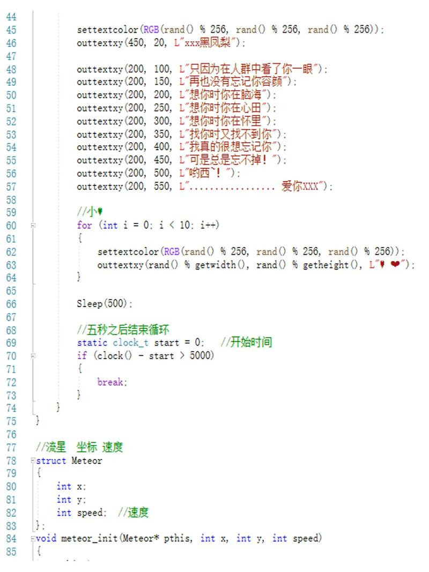Click the //五秒之后结束循环 comment
429x572 pixels.
click(123, 330)
